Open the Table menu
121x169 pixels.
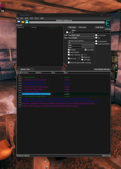point(26,18)
